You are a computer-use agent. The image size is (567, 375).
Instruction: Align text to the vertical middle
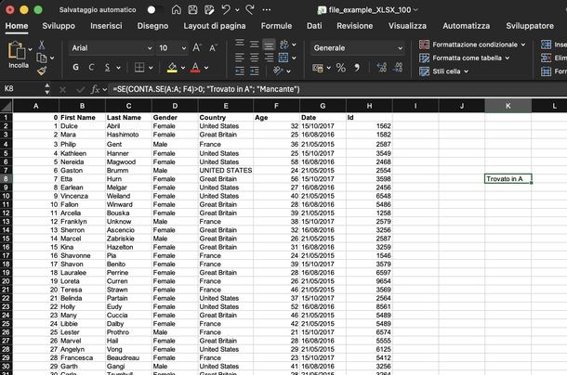tap(254, 44)
